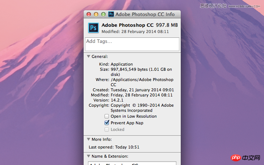Screen dimensions: 264x165
Task: Select Modified date Friday, 28 February 2014
Action: click(142, 95)
